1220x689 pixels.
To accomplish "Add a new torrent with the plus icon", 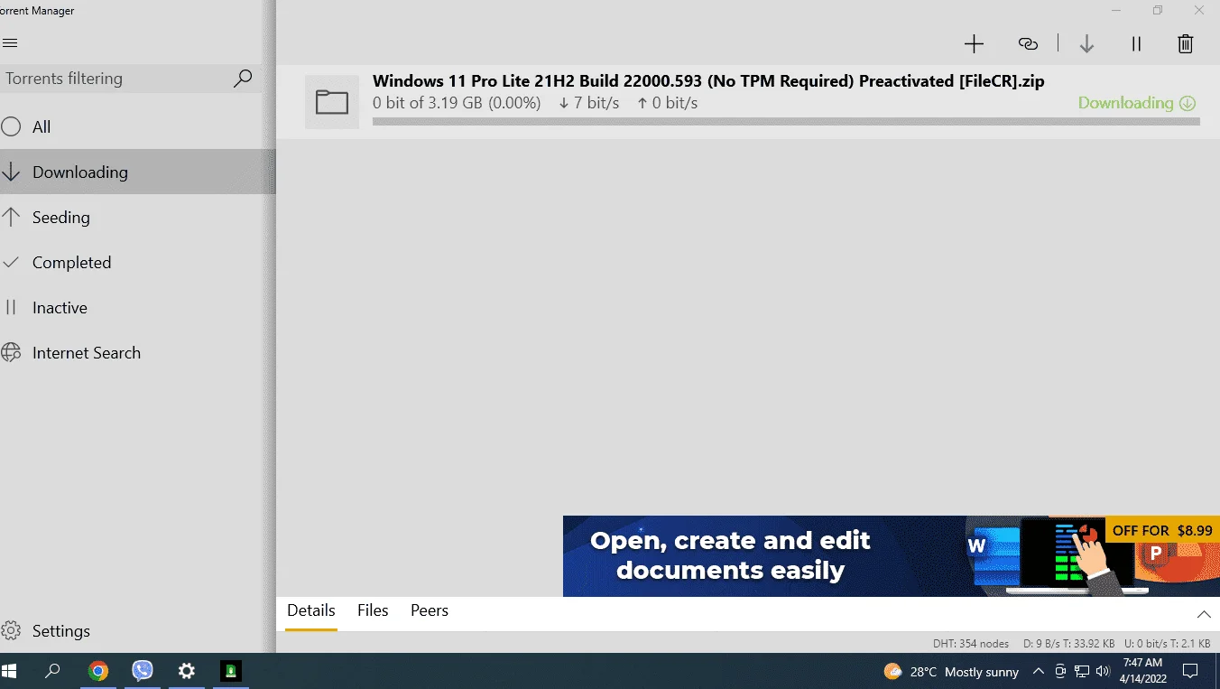I will pos(974,43).
